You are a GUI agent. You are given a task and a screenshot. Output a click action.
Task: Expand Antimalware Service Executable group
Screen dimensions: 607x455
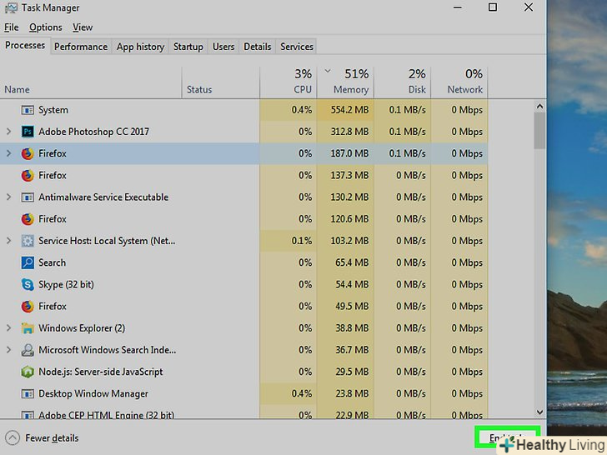(x=8, y=197)
